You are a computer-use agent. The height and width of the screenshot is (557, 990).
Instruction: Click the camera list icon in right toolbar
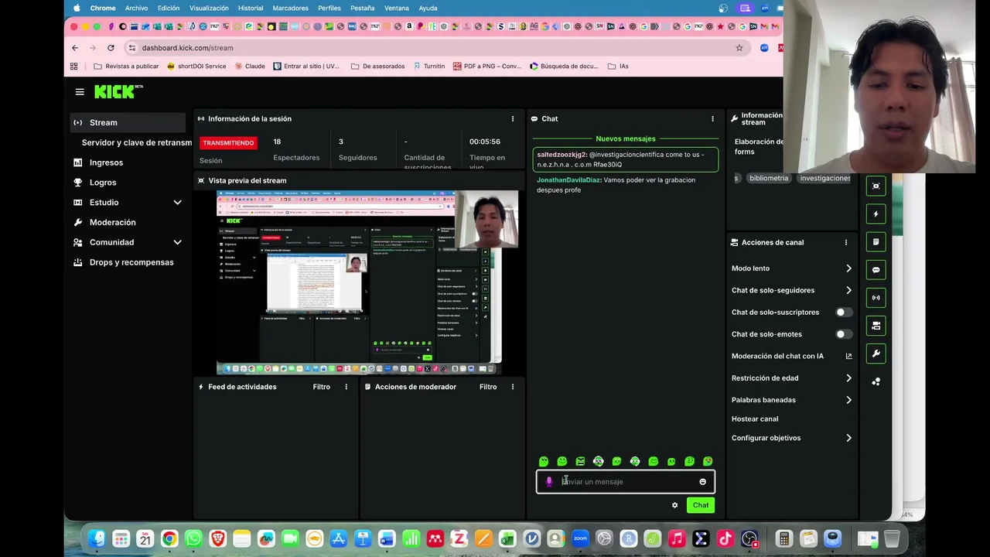pos(876,326)
